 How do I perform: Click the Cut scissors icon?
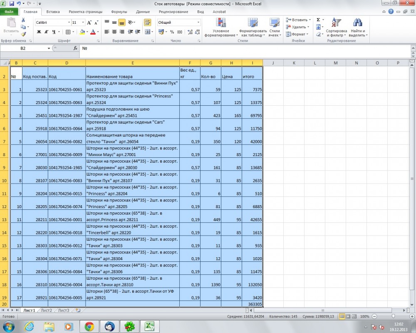pos(23,20)
